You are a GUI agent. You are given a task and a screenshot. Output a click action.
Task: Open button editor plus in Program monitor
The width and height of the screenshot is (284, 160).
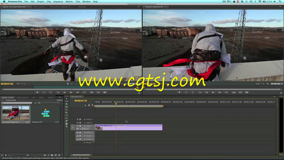[x=281, y=93]
